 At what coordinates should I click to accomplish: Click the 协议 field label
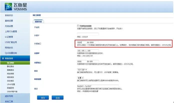[36, 71]
